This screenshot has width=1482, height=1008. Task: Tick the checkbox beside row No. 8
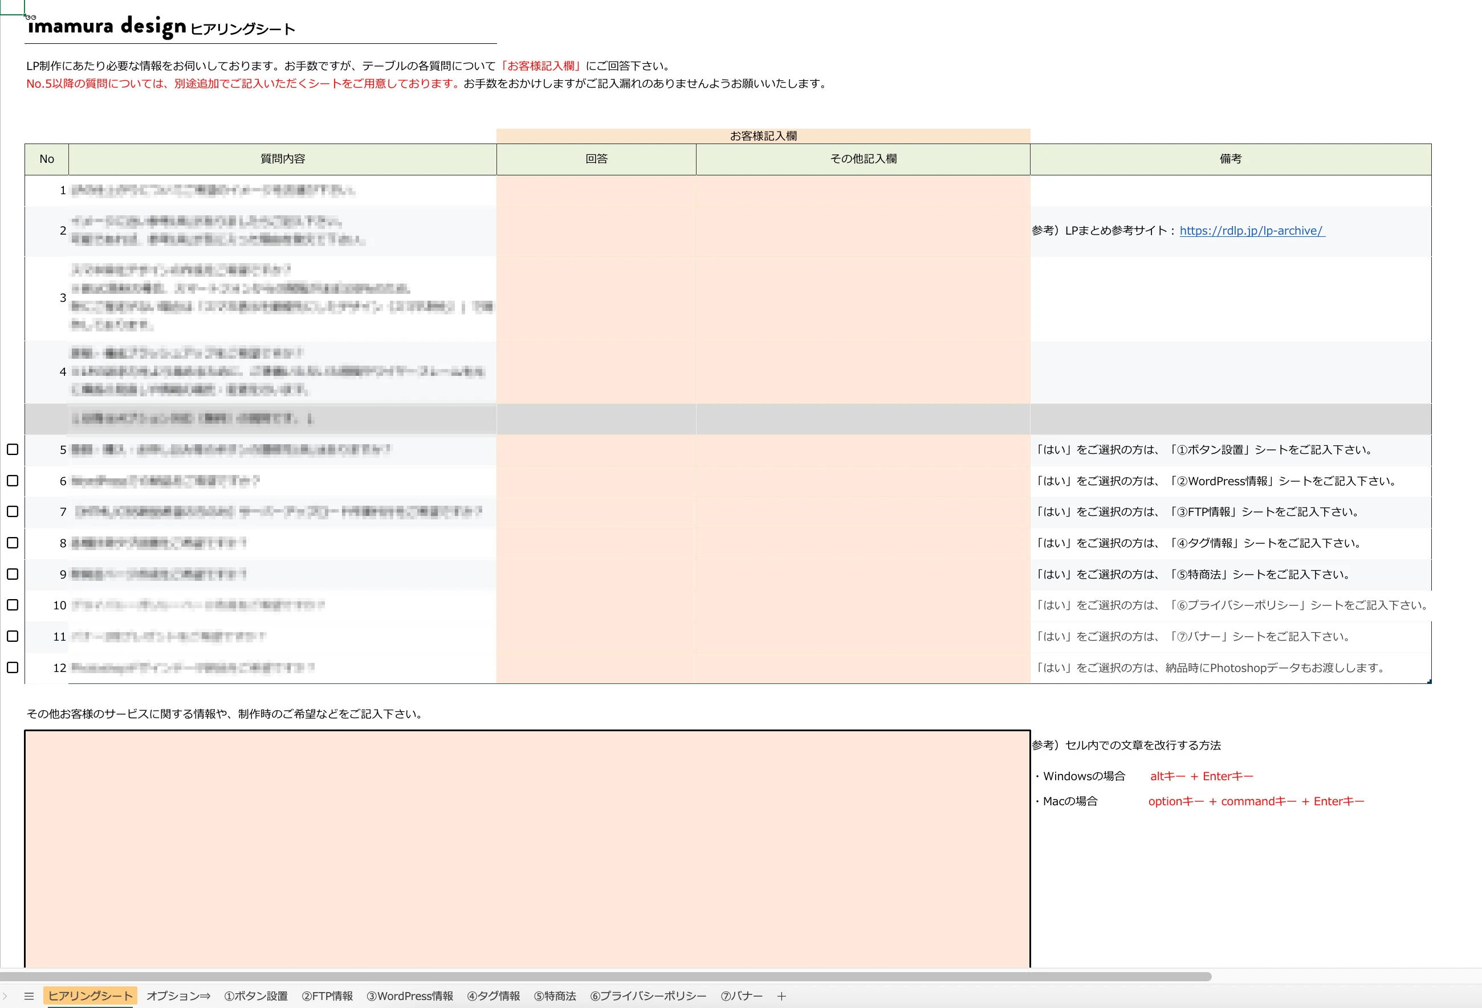point(12,542)
